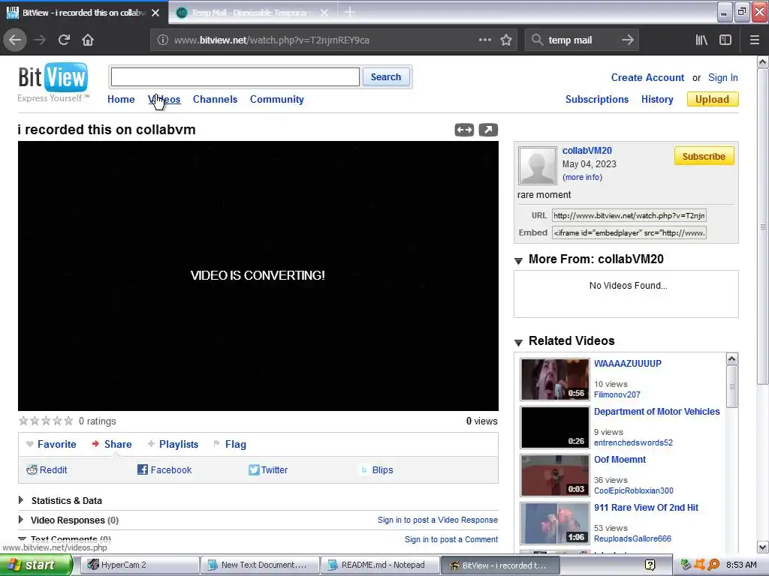
Task: Rate the video with the first star
Action: coord(23,421)
